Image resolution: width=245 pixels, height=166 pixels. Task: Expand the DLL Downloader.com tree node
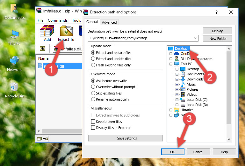pyautogui.click(x=171, y=59)
